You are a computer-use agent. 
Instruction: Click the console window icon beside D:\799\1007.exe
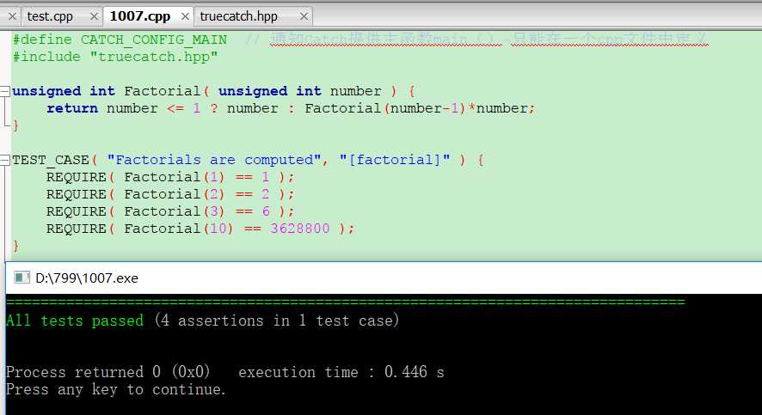22,278
